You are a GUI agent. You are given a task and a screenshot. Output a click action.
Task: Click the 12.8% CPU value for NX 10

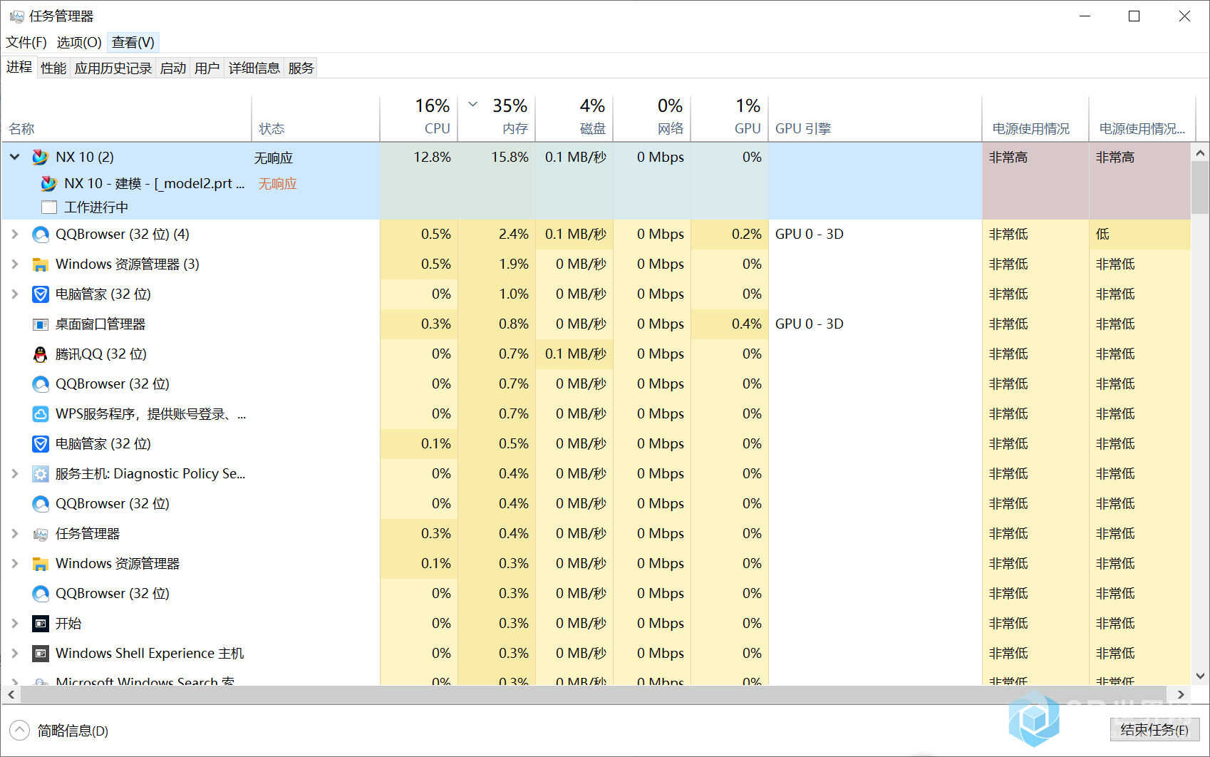(x=432, y=157)
